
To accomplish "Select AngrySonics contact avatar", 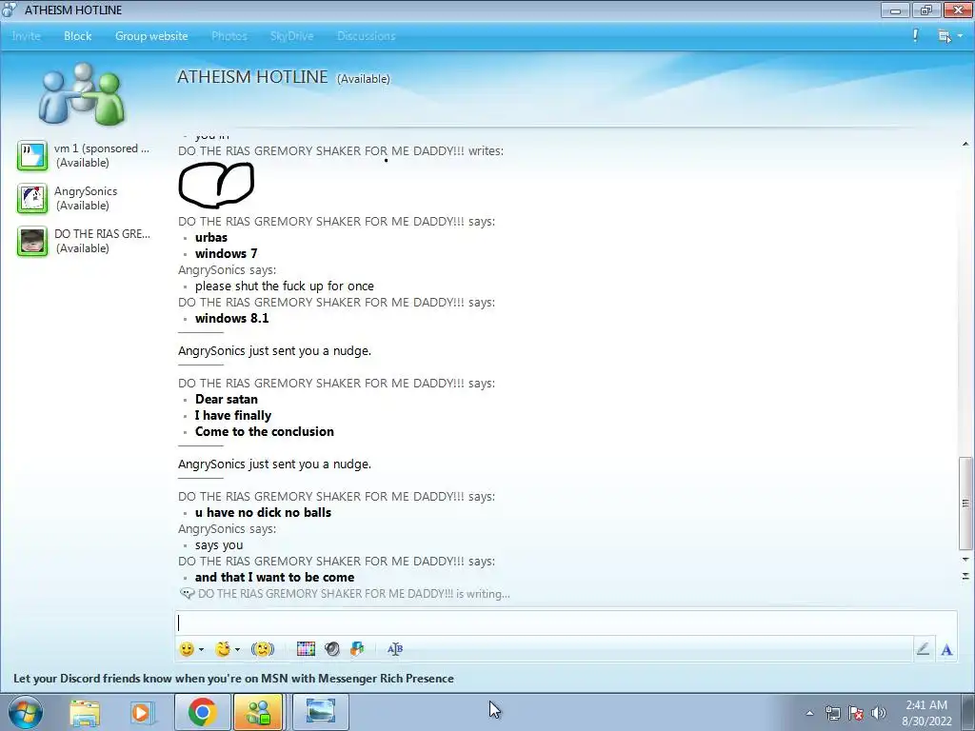I will (32, 198).
